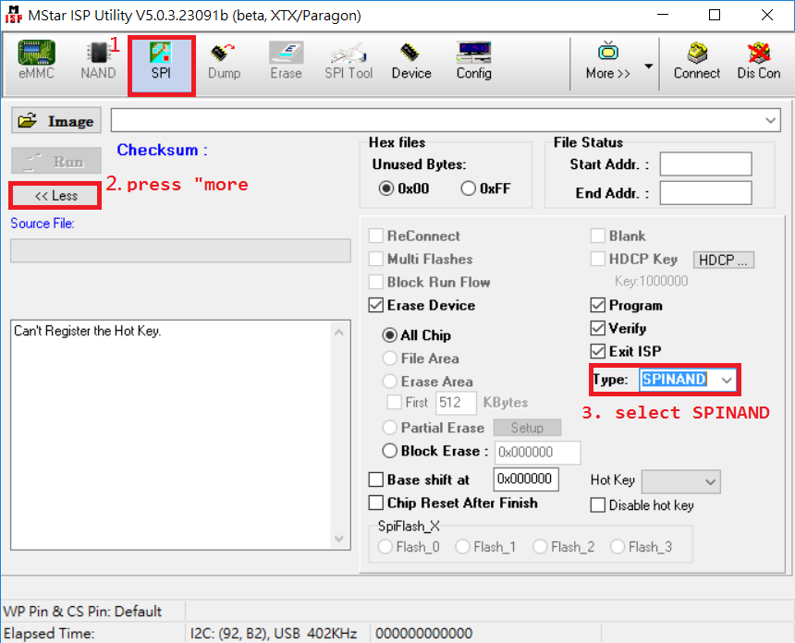Open the Config settings icon
Screen dimensions: 795x643
point(473,61)
